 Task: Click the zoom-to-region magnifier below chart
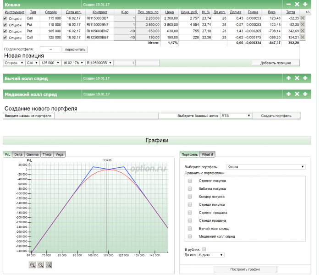coord(49,265)
